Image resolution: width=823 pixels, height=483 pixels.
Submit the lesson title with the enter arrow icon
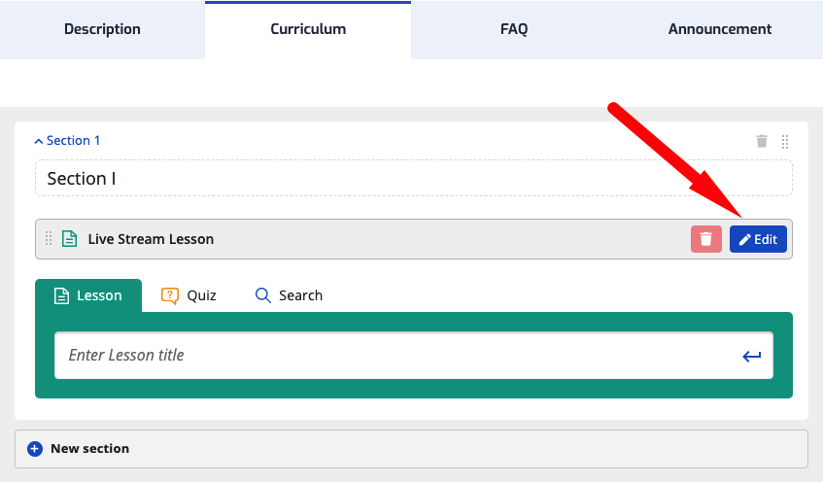751,356
